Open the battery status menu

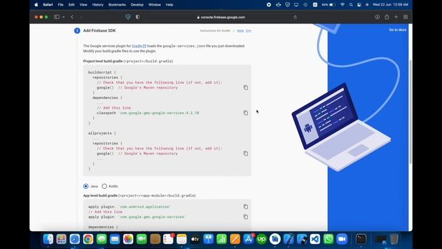329,5
